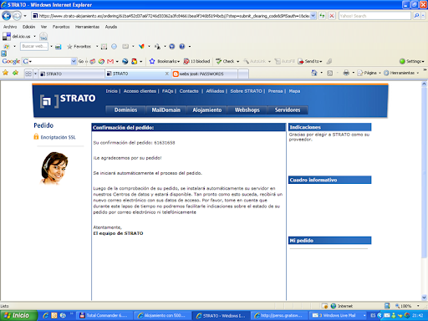Go to the Dominios section
Screen dimensions: 428x321
tap(125, 110)
